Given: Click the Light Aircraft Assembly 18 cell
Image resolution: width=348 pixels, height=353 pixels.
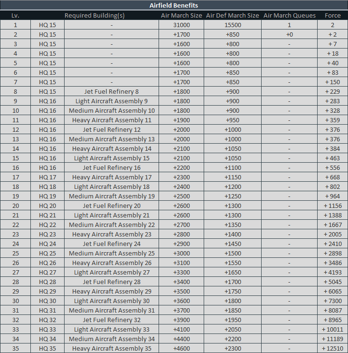Looking at the screenshot, I should click(112, 186).
